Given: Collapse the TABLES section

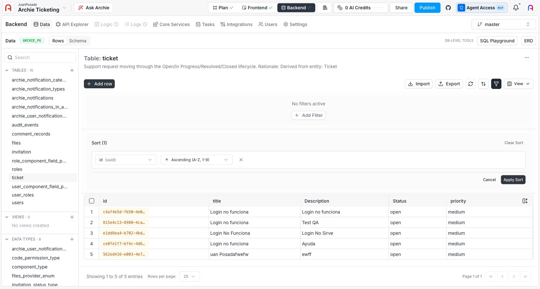Looking at the screenshot, I should [x=7, y=70].
